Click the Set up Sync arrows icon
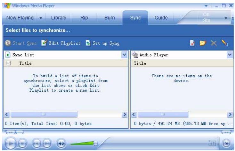The image size is (235, 151). tap(88, 43)
